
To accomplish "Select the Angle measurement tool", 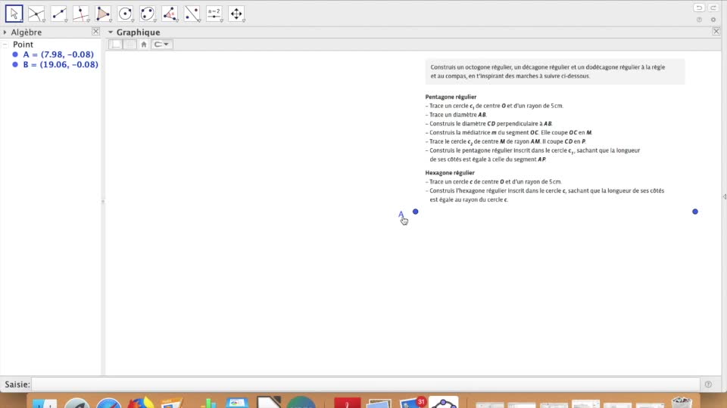I will (x=170, y=13).
